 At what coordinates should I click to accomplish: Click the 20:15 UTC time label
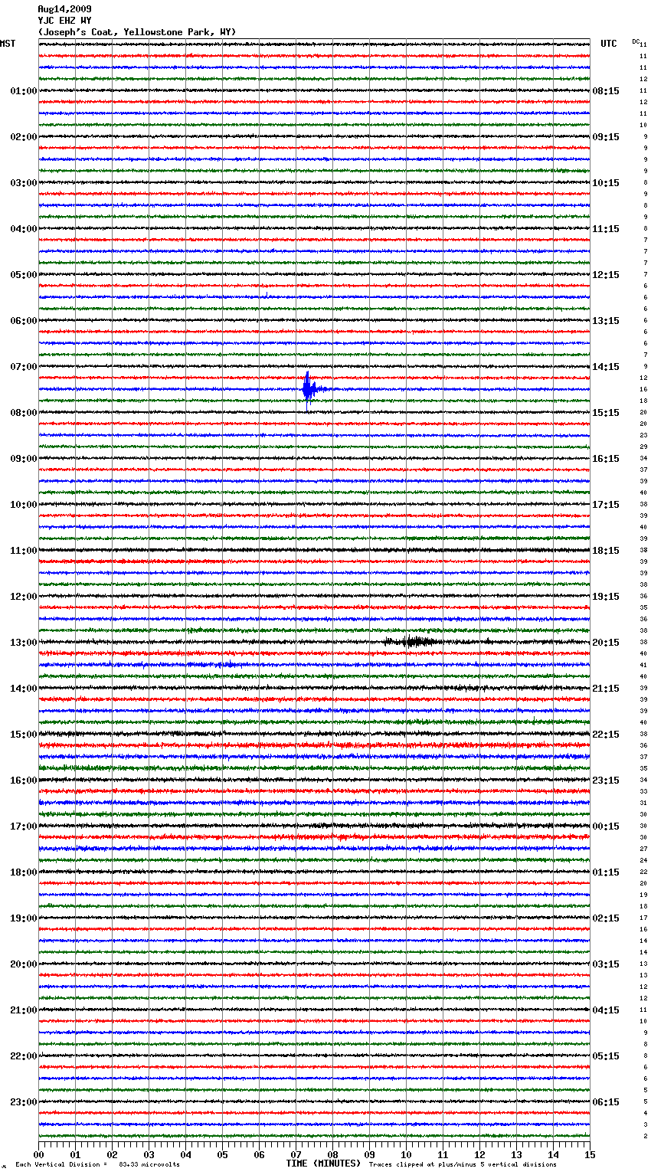606,643
